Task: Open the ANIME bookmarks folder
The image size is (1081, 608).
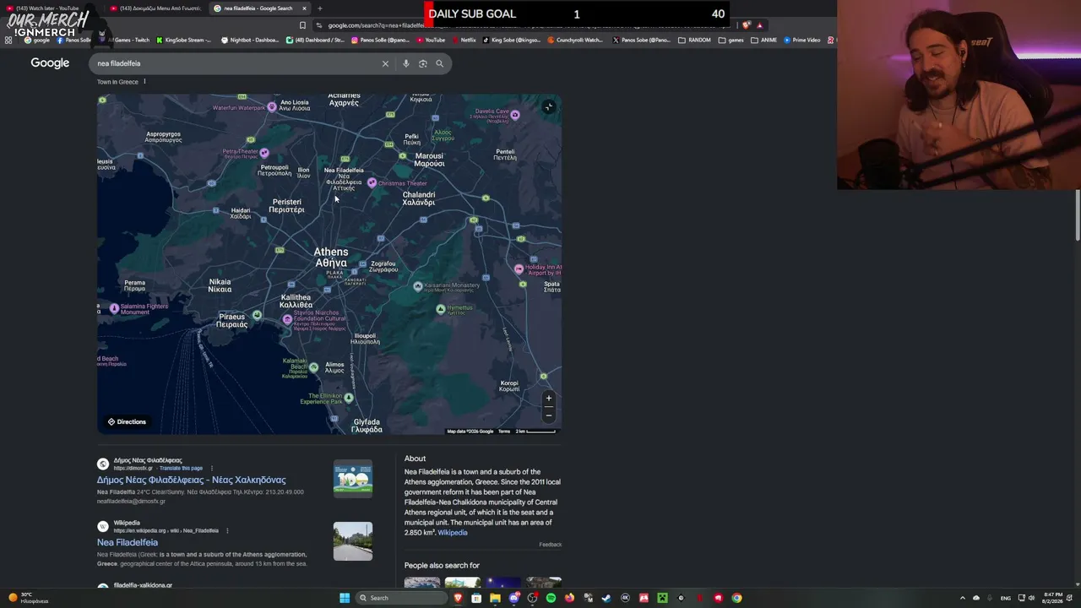Action: (764, 40)
